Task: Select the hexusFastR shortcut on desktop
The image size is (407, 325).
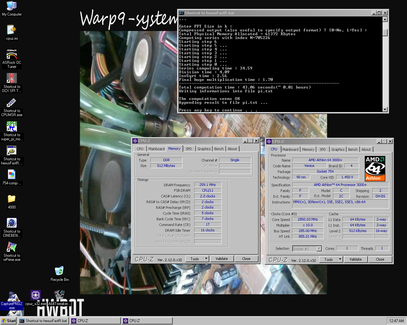Action: 12,151
